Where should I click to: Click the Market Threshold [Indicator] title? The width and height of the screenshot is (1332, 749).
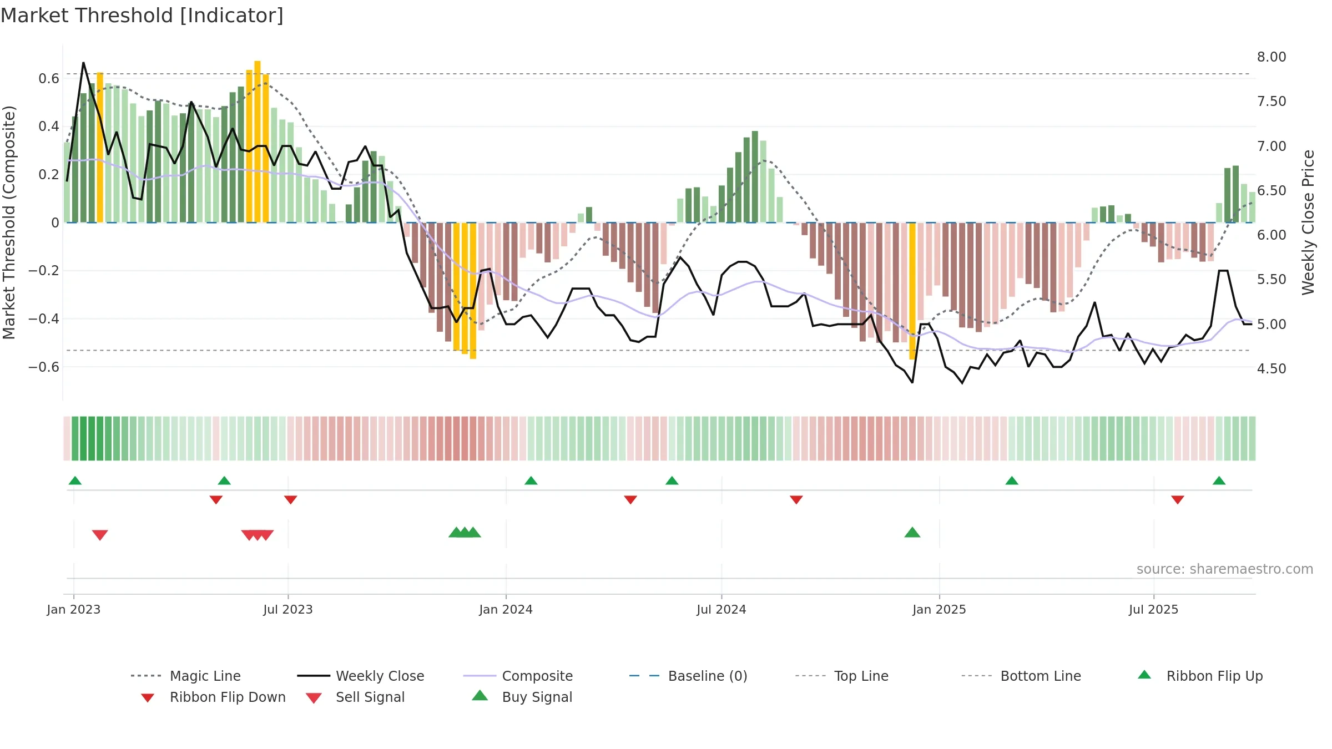[x=142, y=16]
